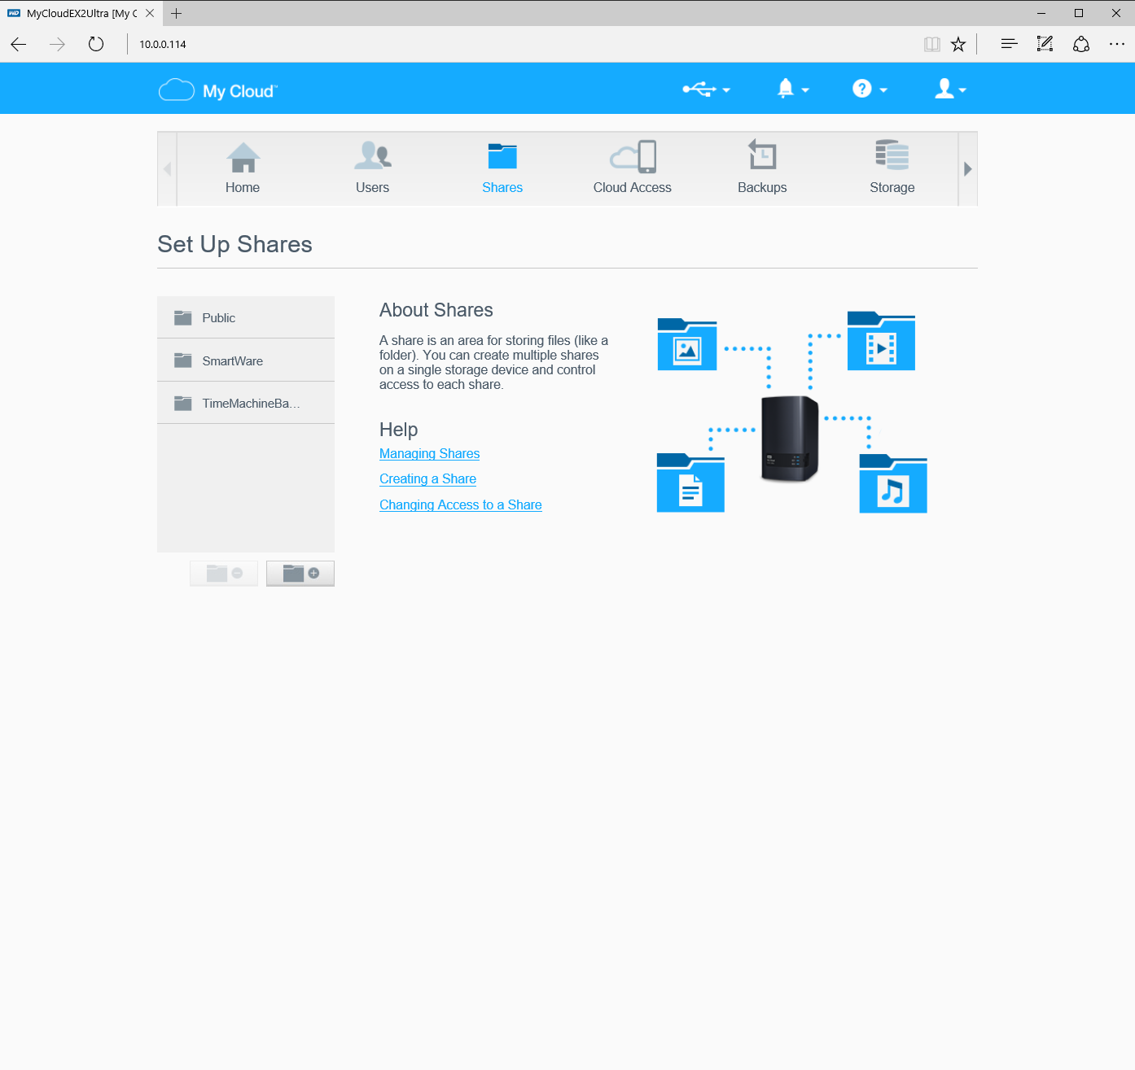Expand the help question mark menu
Image resolution: width=1135 pixels, height=1070 pixels.
coord(869,90)
